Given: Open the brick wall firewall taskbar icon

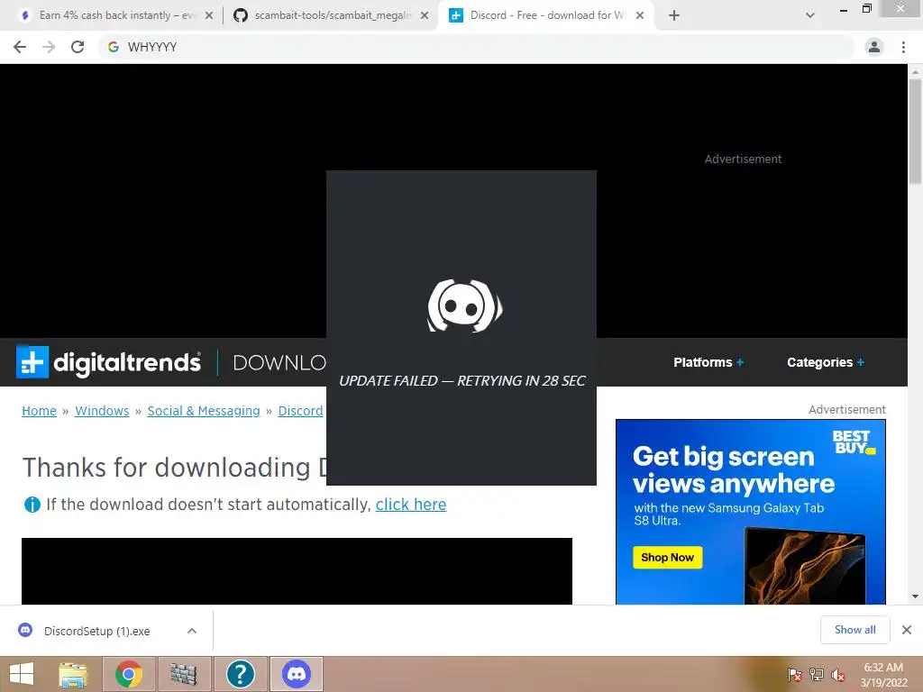Looking at the screenshot, I should click(x=184, y=674).
